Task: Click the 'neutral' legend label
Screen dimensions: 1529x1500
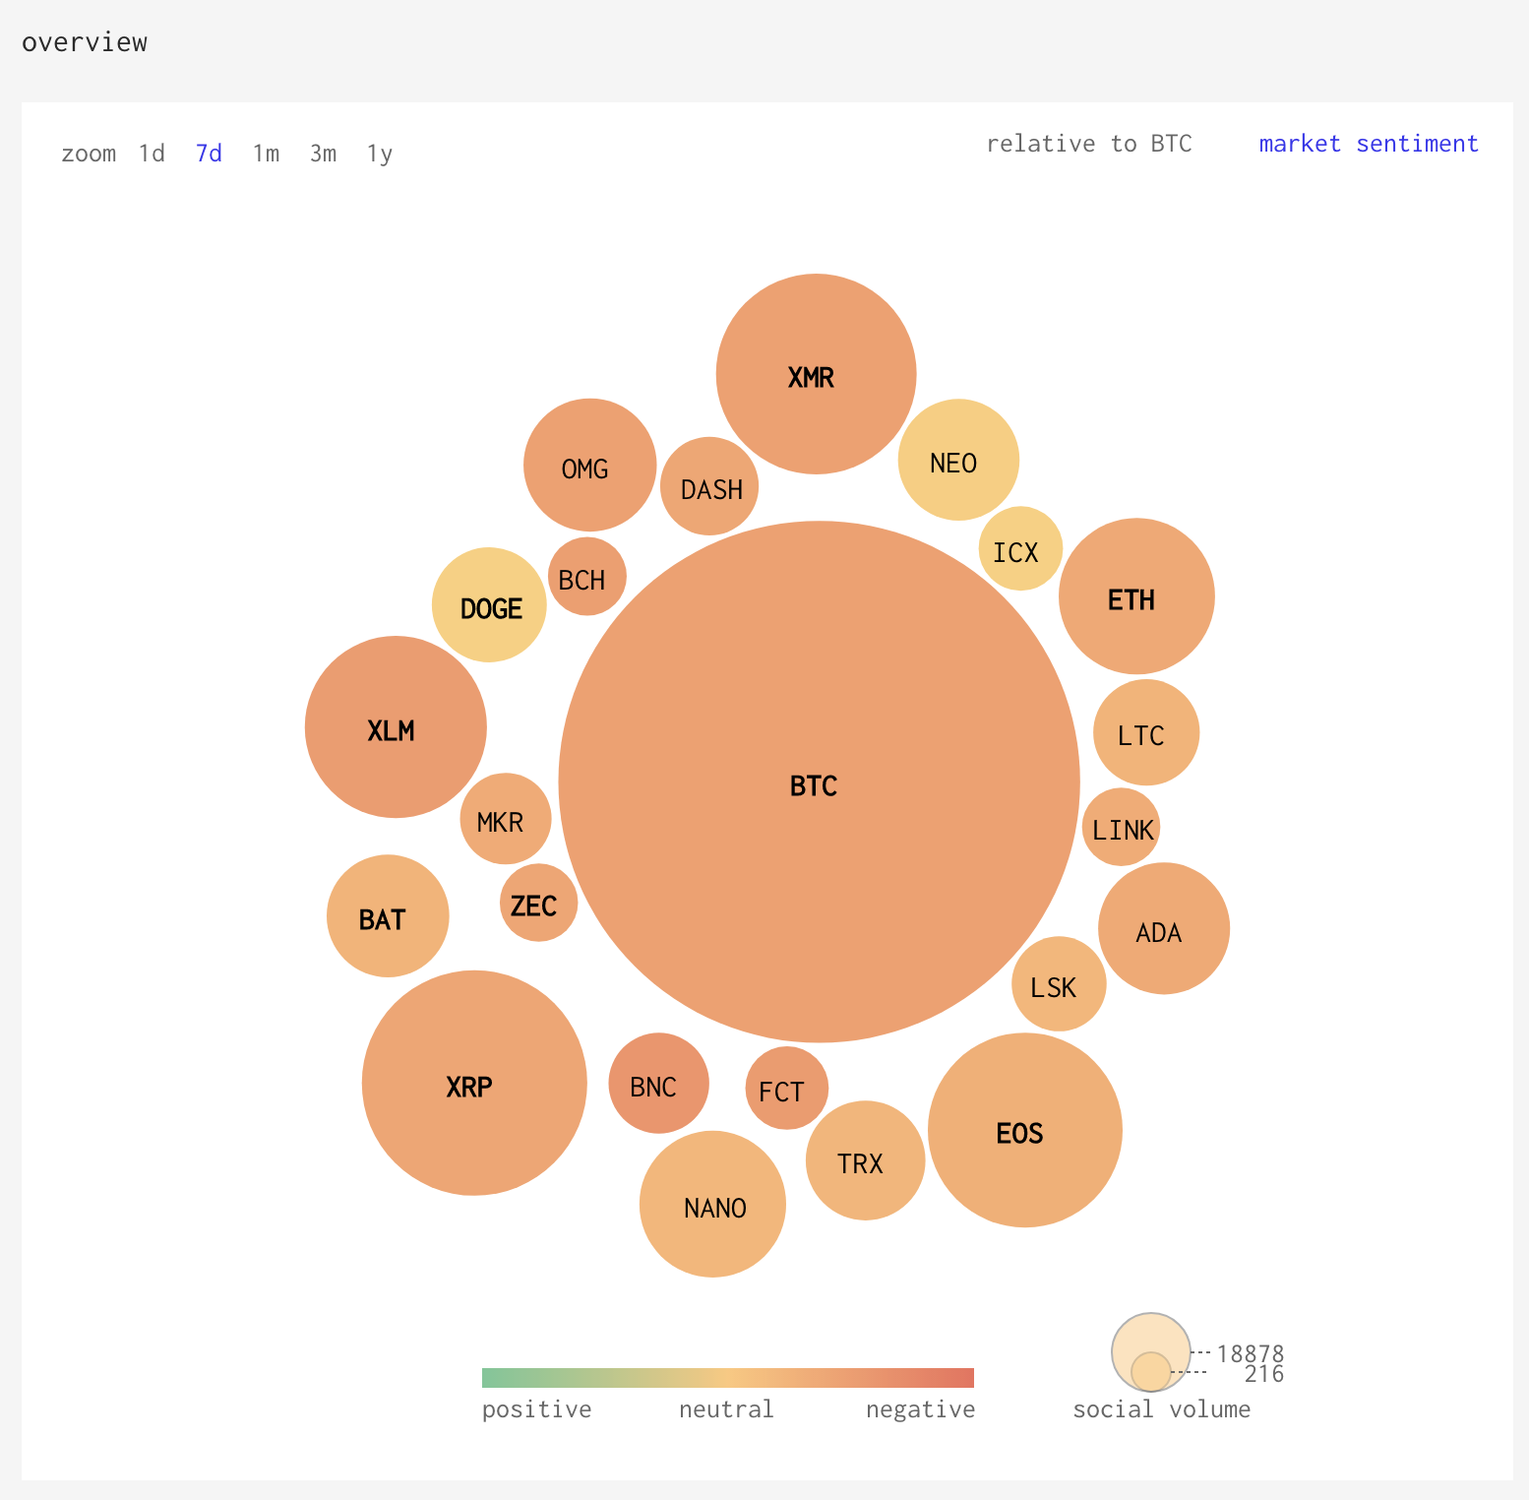Action: tap(726, 1409)
